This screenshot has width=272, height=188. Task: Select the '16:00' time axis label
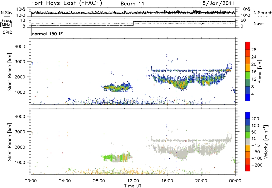pos(167,181)
